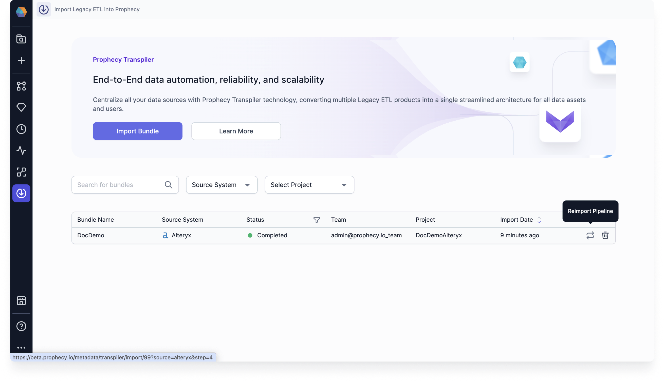This screenshot has width=664, height=382.
Task: Click the plus create-entity sidebar icon
Action: (x=21, y=60)
